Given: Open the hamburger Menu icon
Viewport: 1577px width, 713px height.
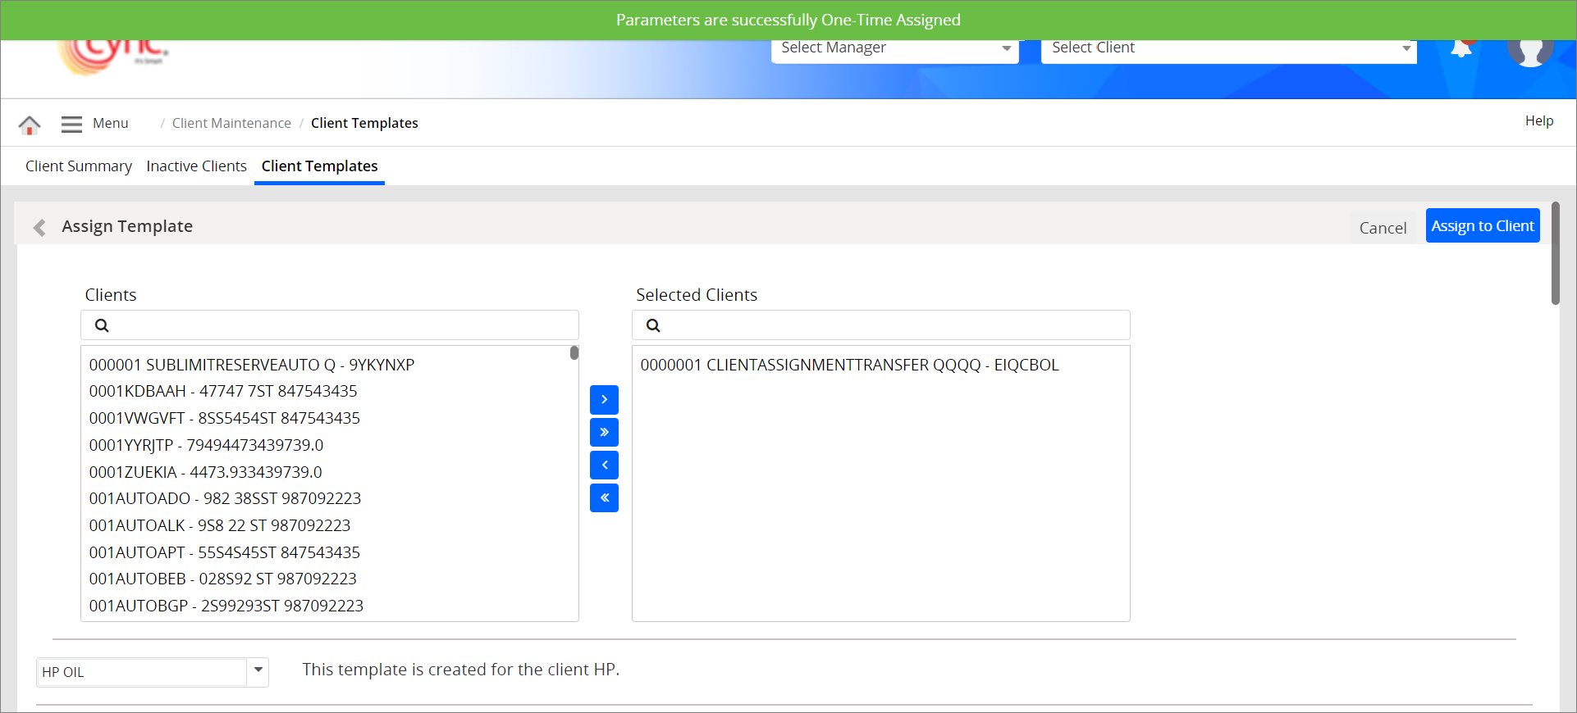Looking at the screenshot, I should [x=71, y=124].
